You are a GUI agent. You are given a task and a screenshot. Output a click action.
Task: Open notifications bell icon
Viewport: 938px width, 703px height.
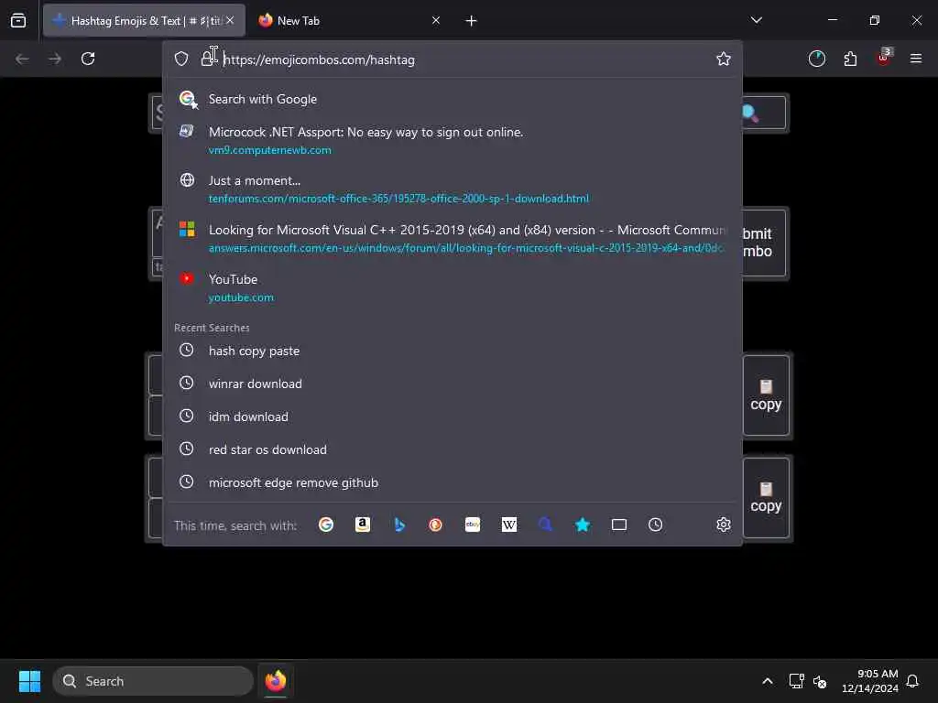[912, 681]
